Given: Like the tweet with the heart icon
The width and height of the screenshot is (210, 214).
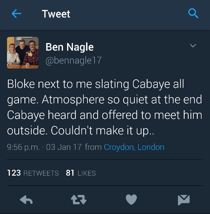Looking at the screenshot, I should point(131,199).
